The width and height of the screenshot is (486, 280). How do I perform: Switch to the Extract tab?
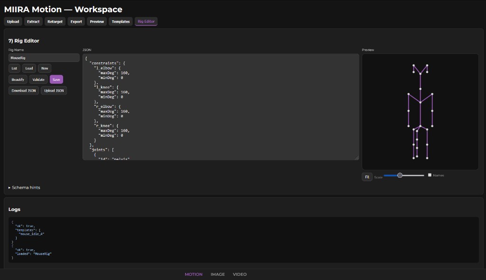33,22
